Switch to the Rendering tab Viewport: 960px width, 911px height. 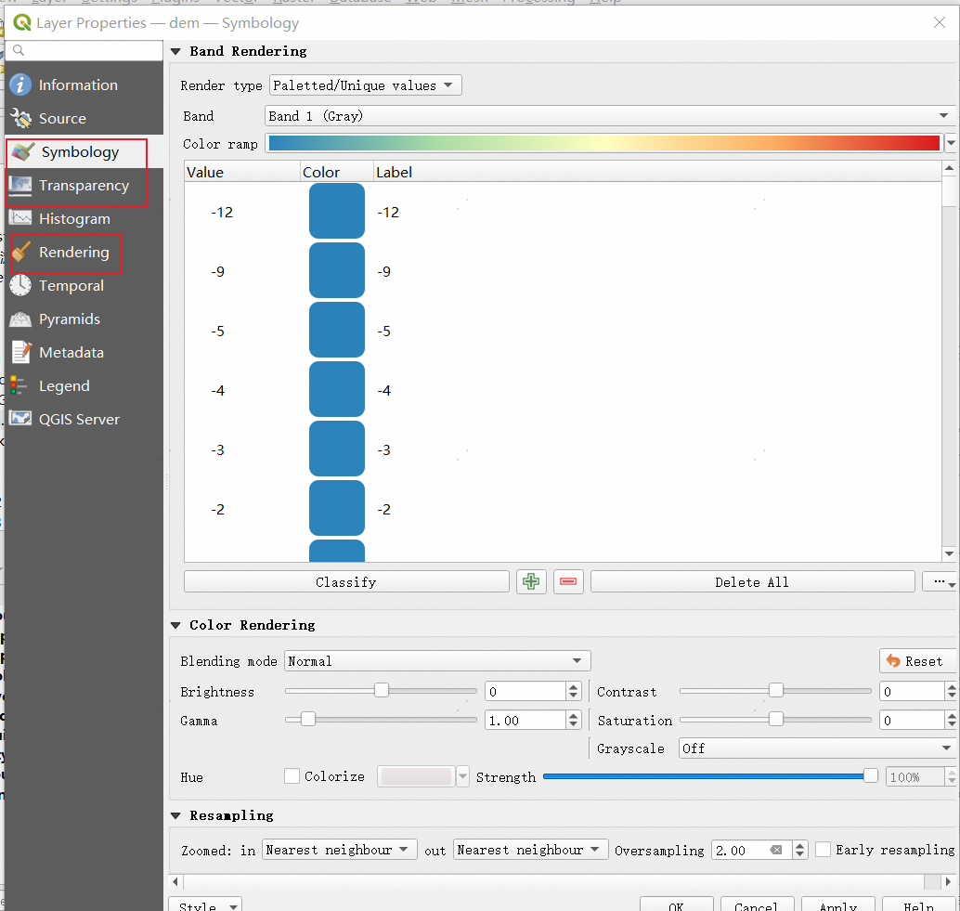tap(73, 253)
